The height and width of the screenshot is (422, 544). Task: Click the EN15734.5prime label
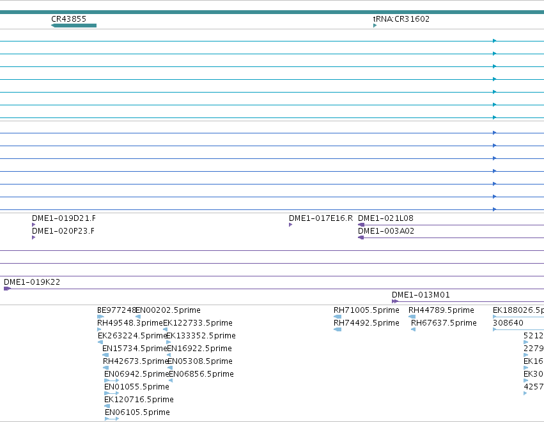tap(135, 348)
